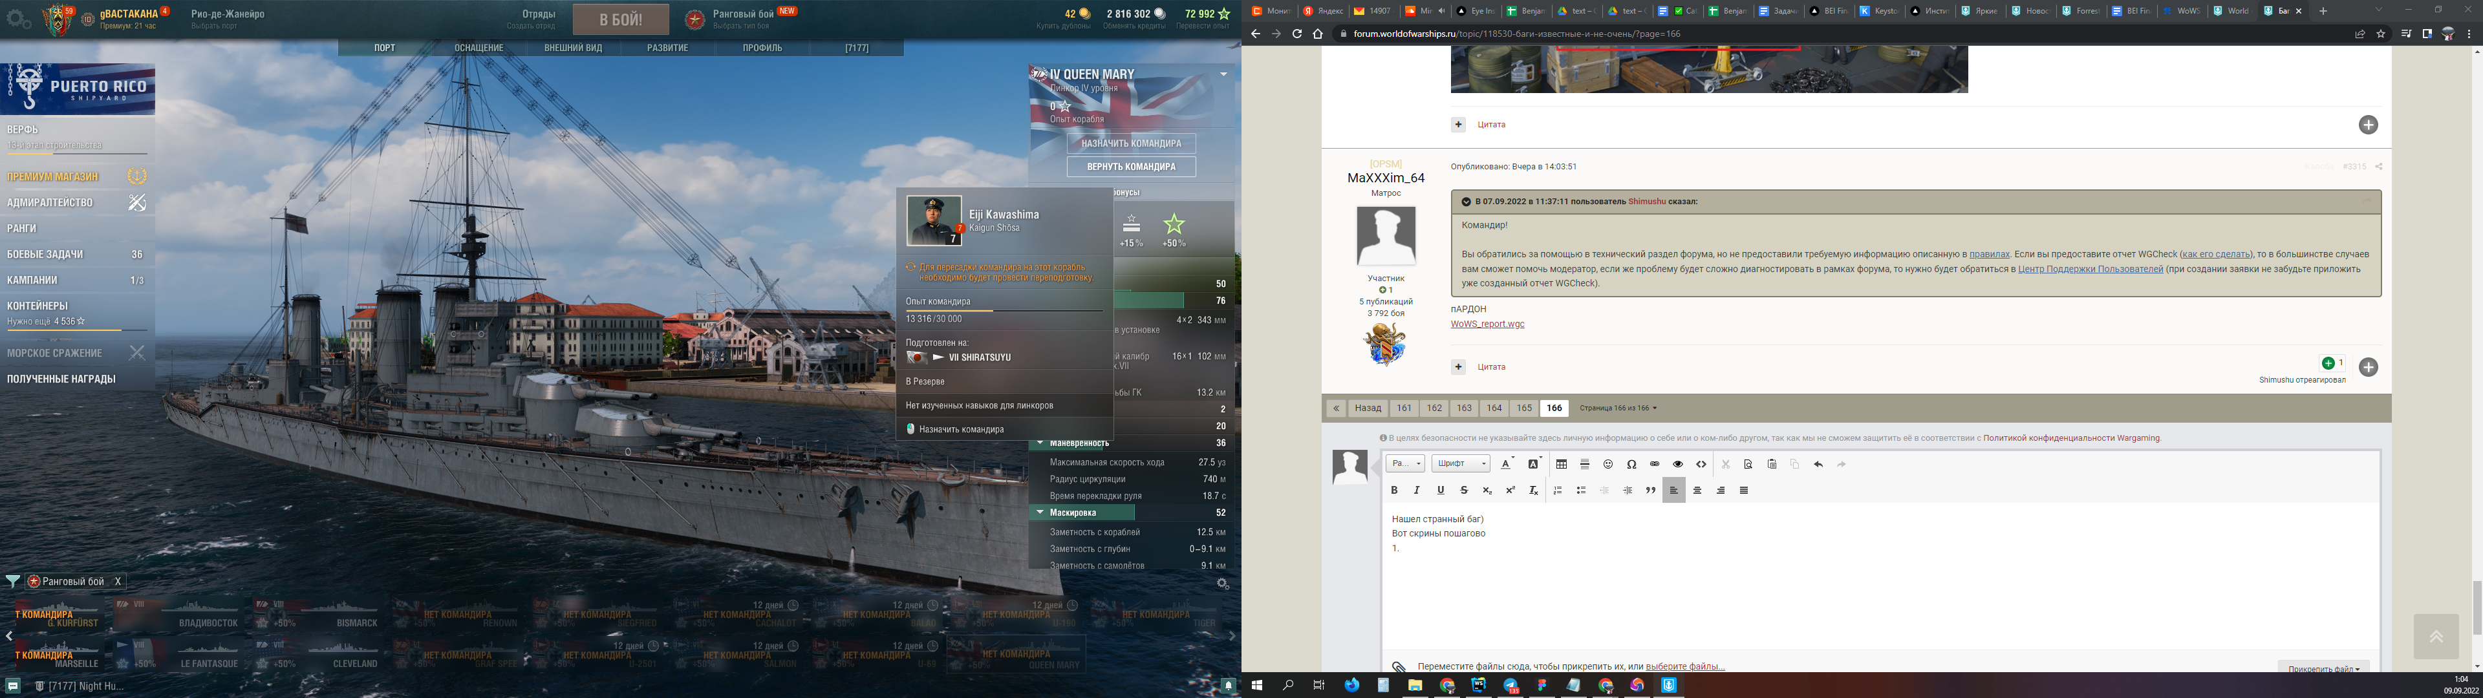Insert a bulleted list in the editor
Screen dimensions: 2483x698
pyautogui.click(x=1581, y=490)
